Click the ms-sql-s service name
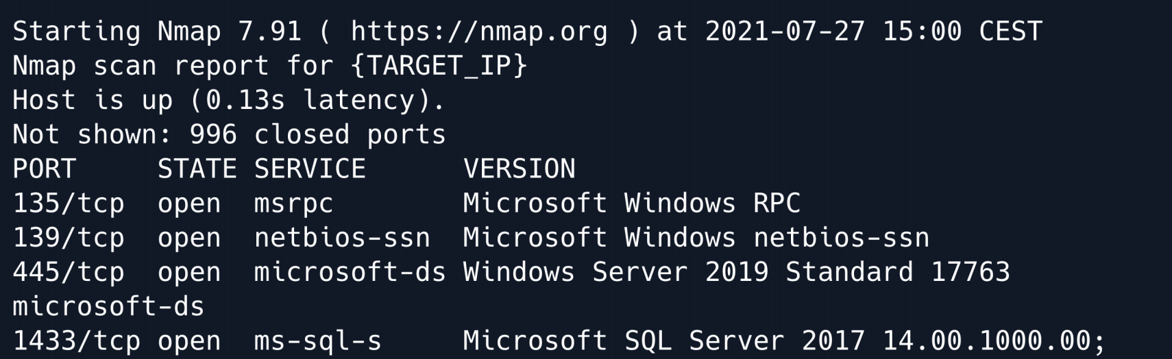Image resolution: width=1172 pixels, height=359 pixels. pyautogui.click(x=317, y=341)
